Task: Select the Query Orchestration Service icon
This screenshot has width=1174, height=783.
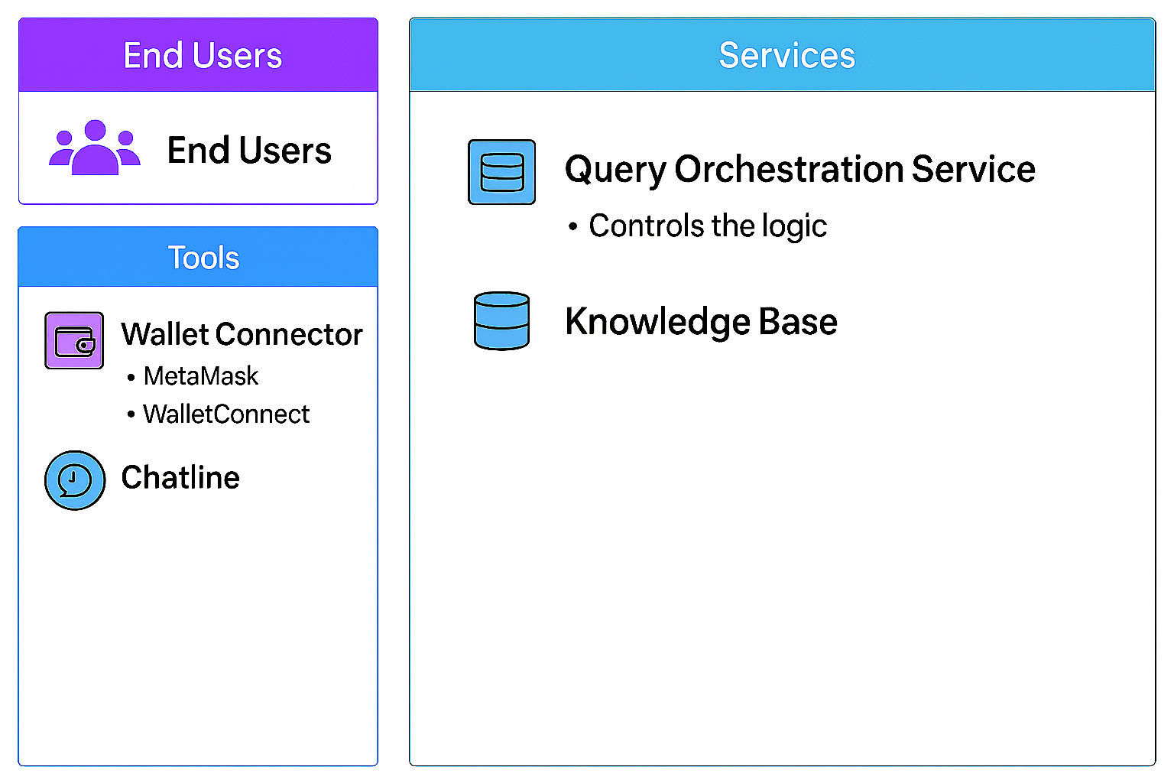Action: (501, 172)
